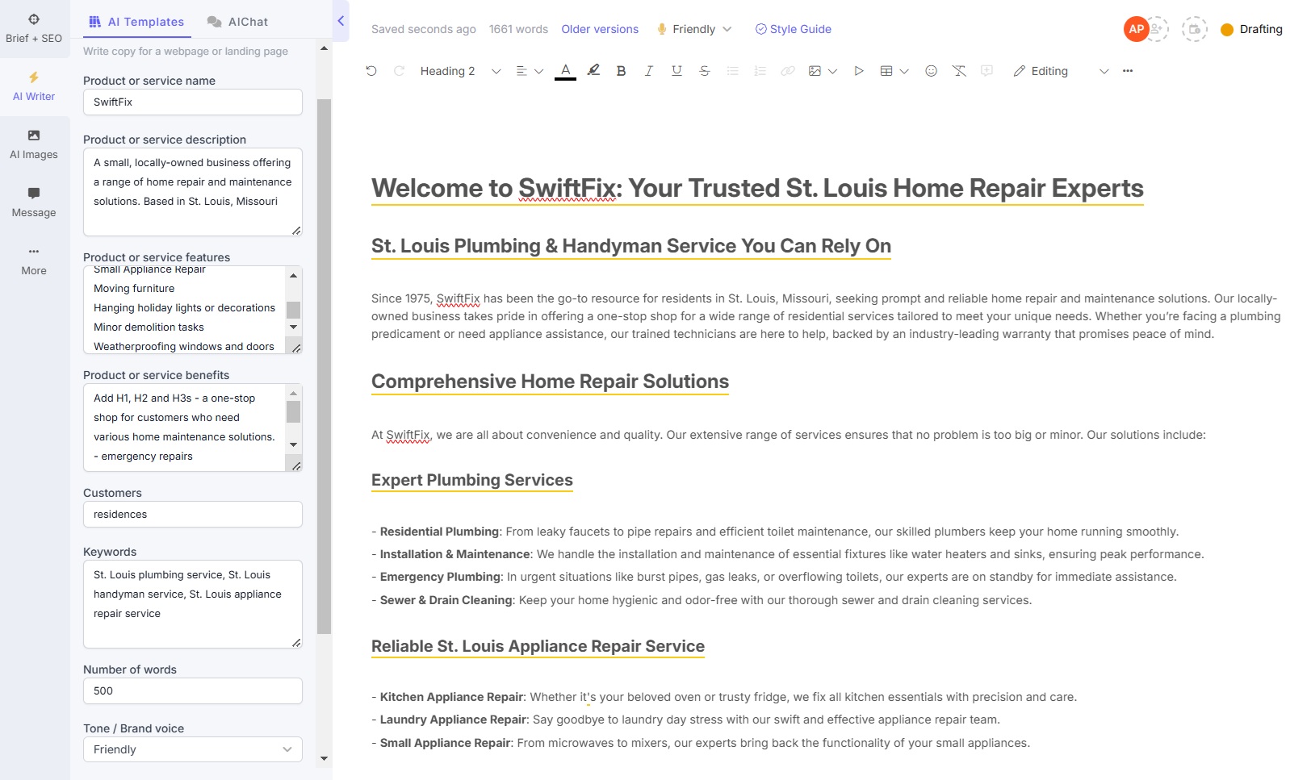Click the features list scroll up arrow
Viewport: 1290px width, 780px height.
[x=294, y=275]
